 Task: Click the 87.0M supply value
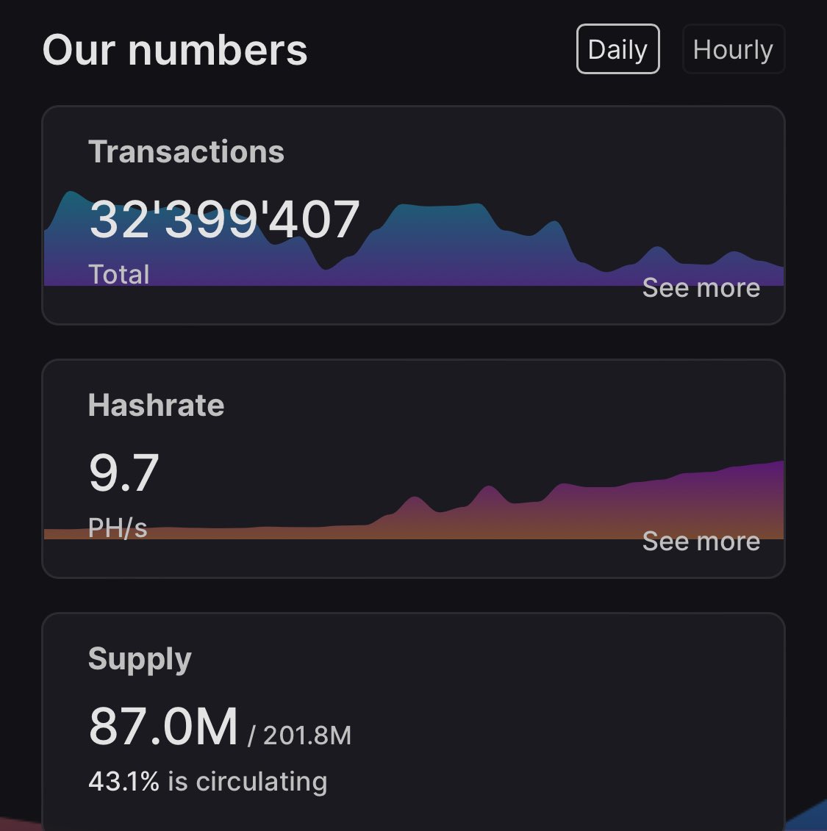tap(163, 726)
